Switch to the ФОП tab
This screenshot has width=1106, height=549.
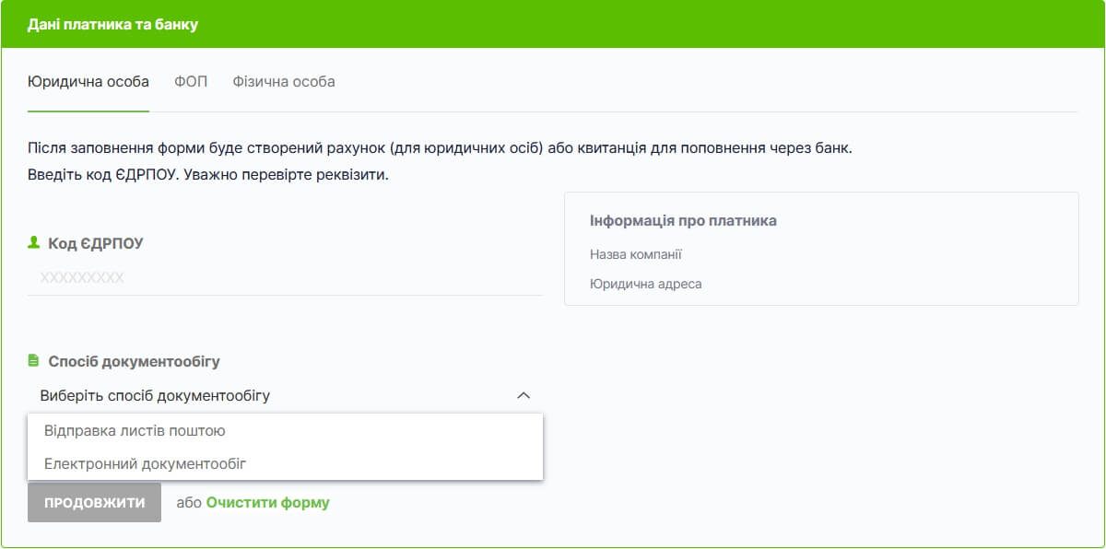191,81
